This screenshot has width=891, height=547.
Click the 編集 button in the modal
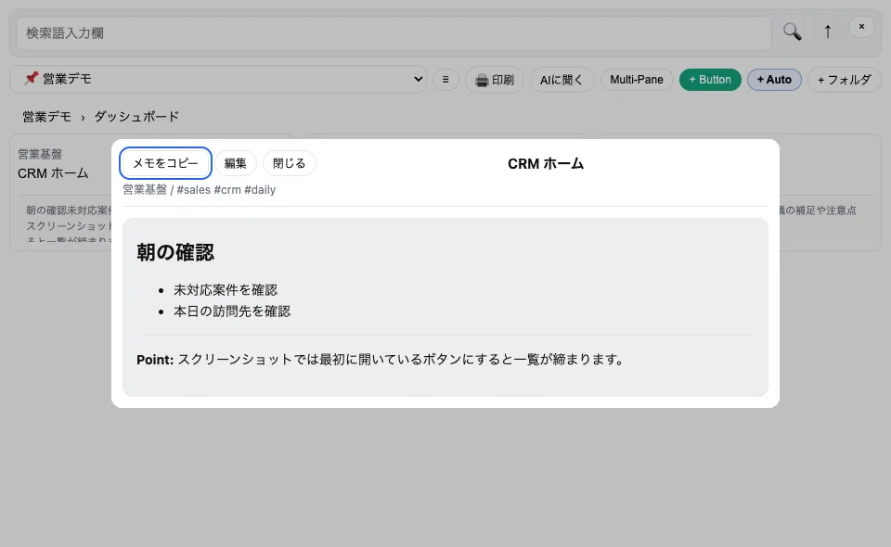pos(235,163)
